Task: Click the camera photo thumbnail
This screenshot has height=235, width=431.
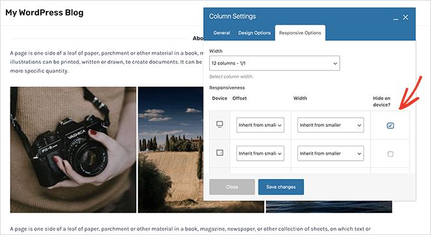Action: click(x=73, y=150)
